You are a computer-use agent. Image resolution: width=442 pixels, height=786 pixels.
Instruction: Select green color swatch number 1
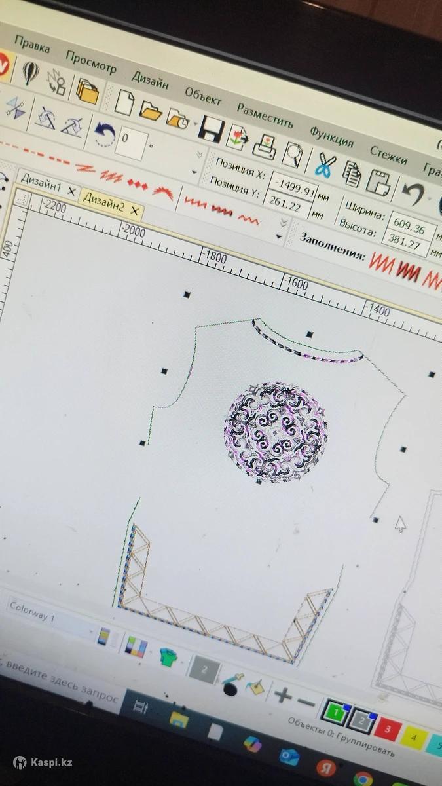click(335, 711)
